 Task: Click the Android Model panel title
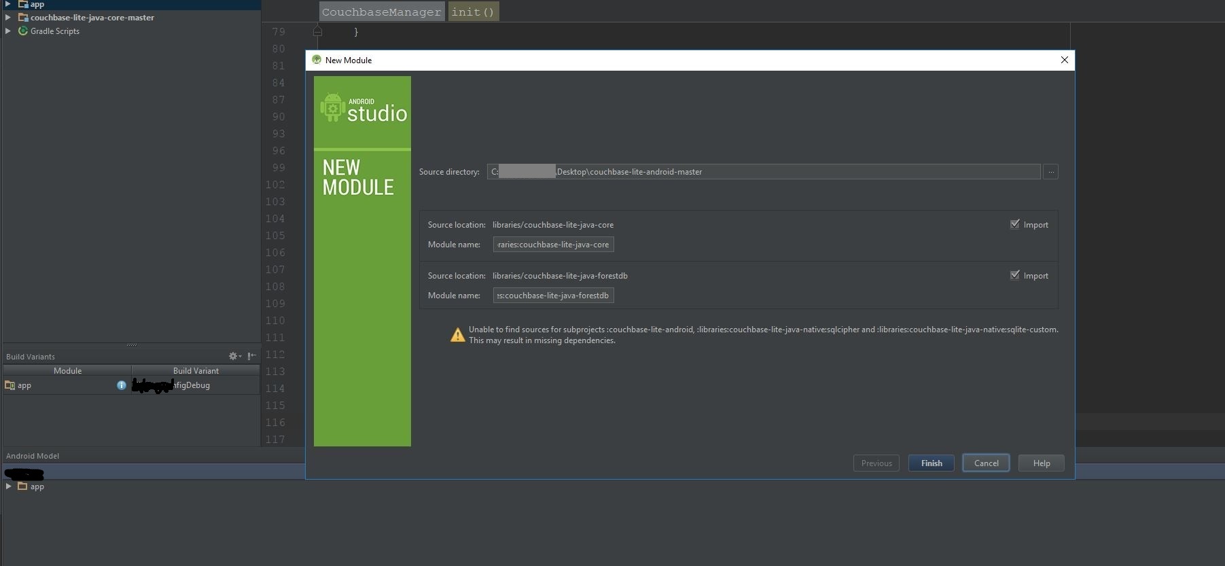(x=33, y=456)
